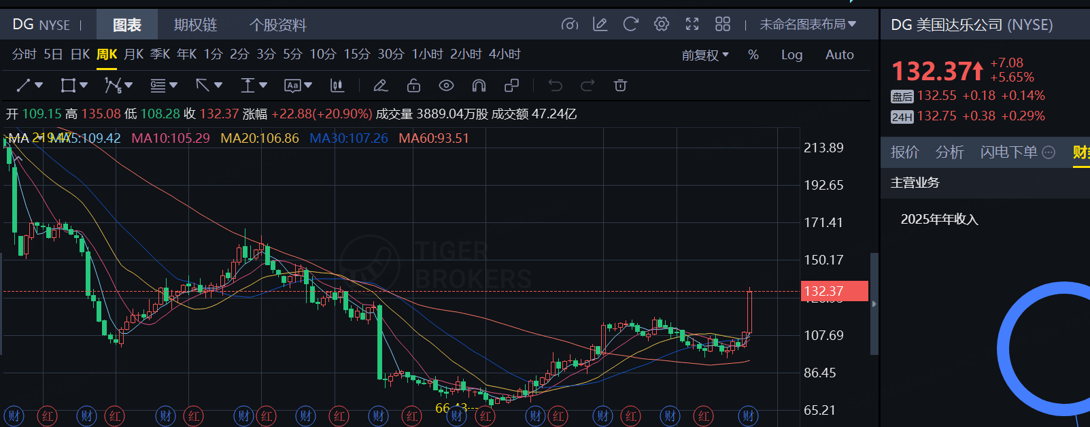Open the 未命名图表布局 layout dropdown
This screenshot has height=427, width=1090.
click(808, 24)
